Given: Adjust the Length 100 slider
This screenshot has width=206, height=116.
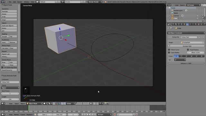Looking at the screenshot, I should pos(10,99).
